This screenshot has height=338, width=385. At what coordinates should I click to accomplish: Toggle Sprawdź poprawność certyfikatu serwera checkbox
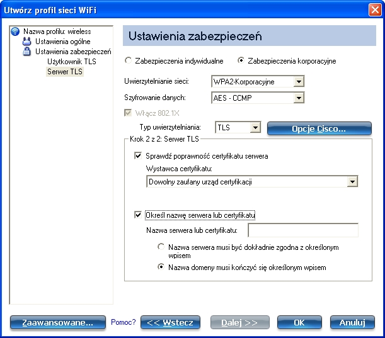point(138,155)
